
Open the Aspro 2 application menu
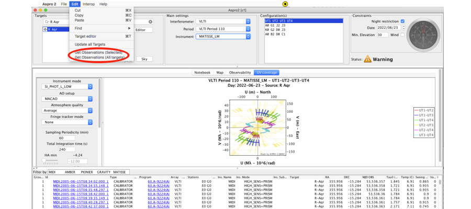pos(48,4)
